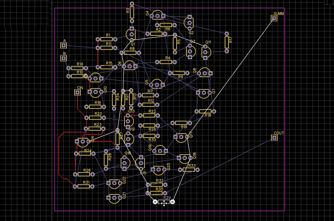The height and width of the screenshot is (221, 334).
Task: Select transistor Q15
Action: (140, 163)
